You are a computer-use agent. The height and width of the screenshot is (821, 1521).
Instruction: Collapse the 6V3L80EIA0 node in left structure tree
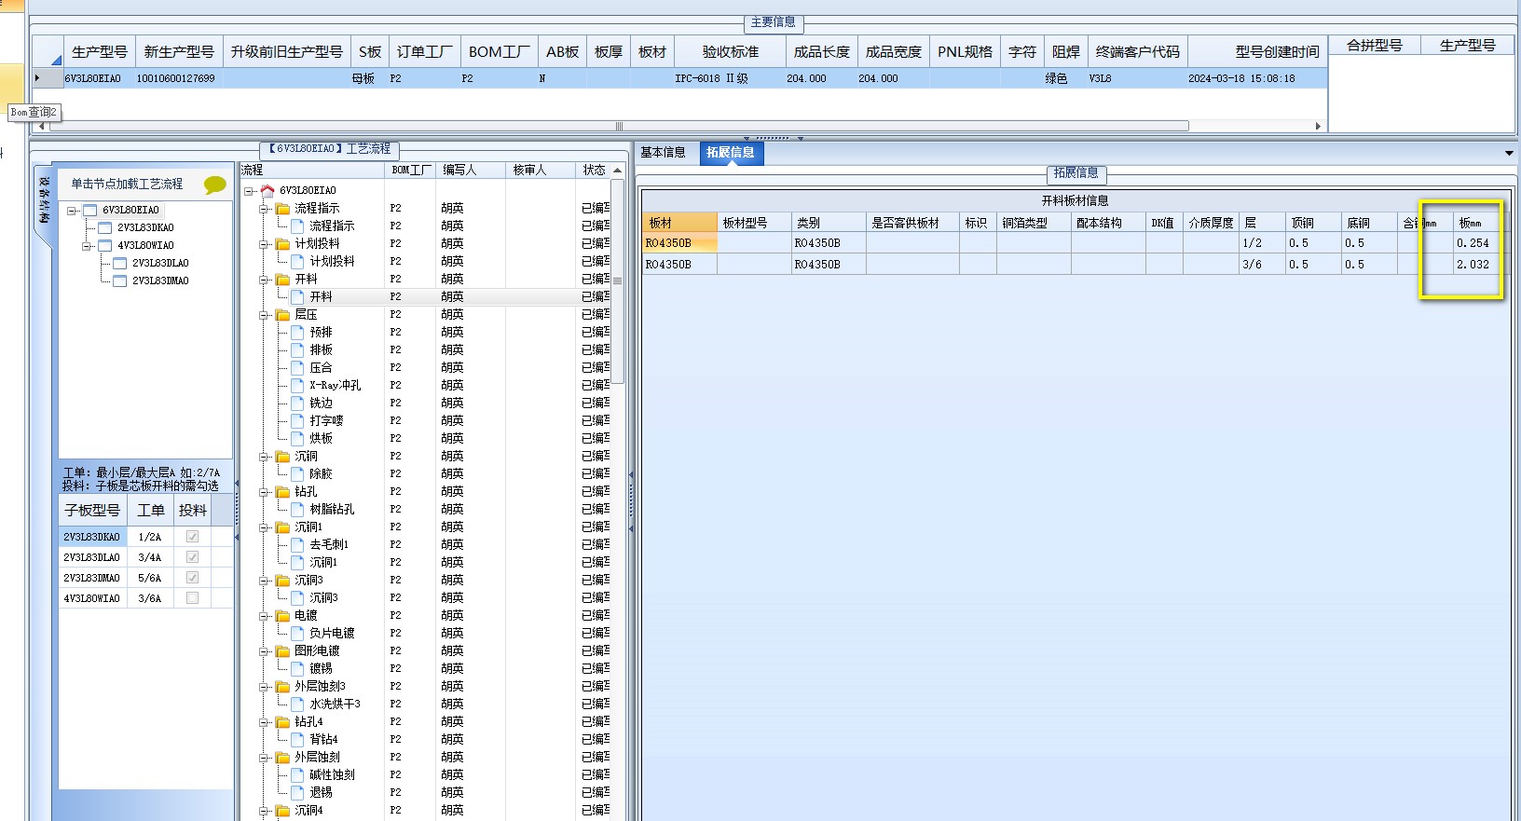click(72, 211)
